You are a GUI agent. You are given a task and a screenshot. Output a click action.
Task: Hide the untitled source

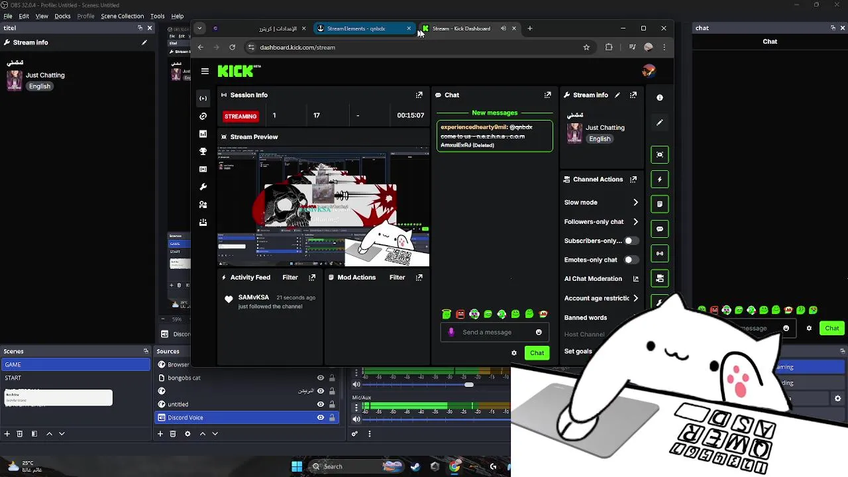321,404
